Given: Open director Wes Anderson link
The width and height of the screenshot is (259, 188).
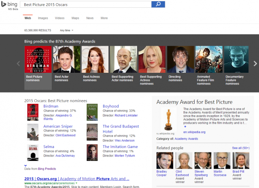Looking at the screenshot, I should coord(125,140).
